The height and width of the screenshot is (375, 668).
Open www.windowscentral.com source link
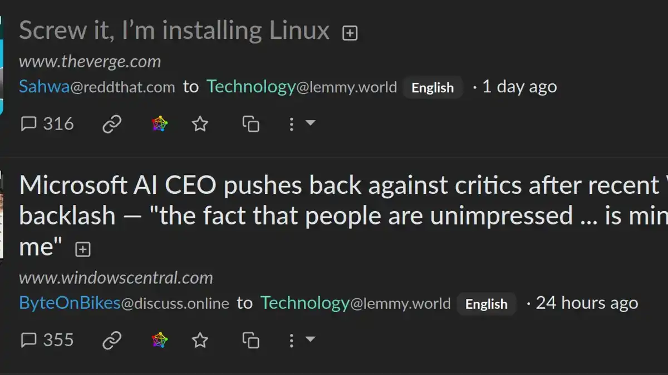coord(116,277)
